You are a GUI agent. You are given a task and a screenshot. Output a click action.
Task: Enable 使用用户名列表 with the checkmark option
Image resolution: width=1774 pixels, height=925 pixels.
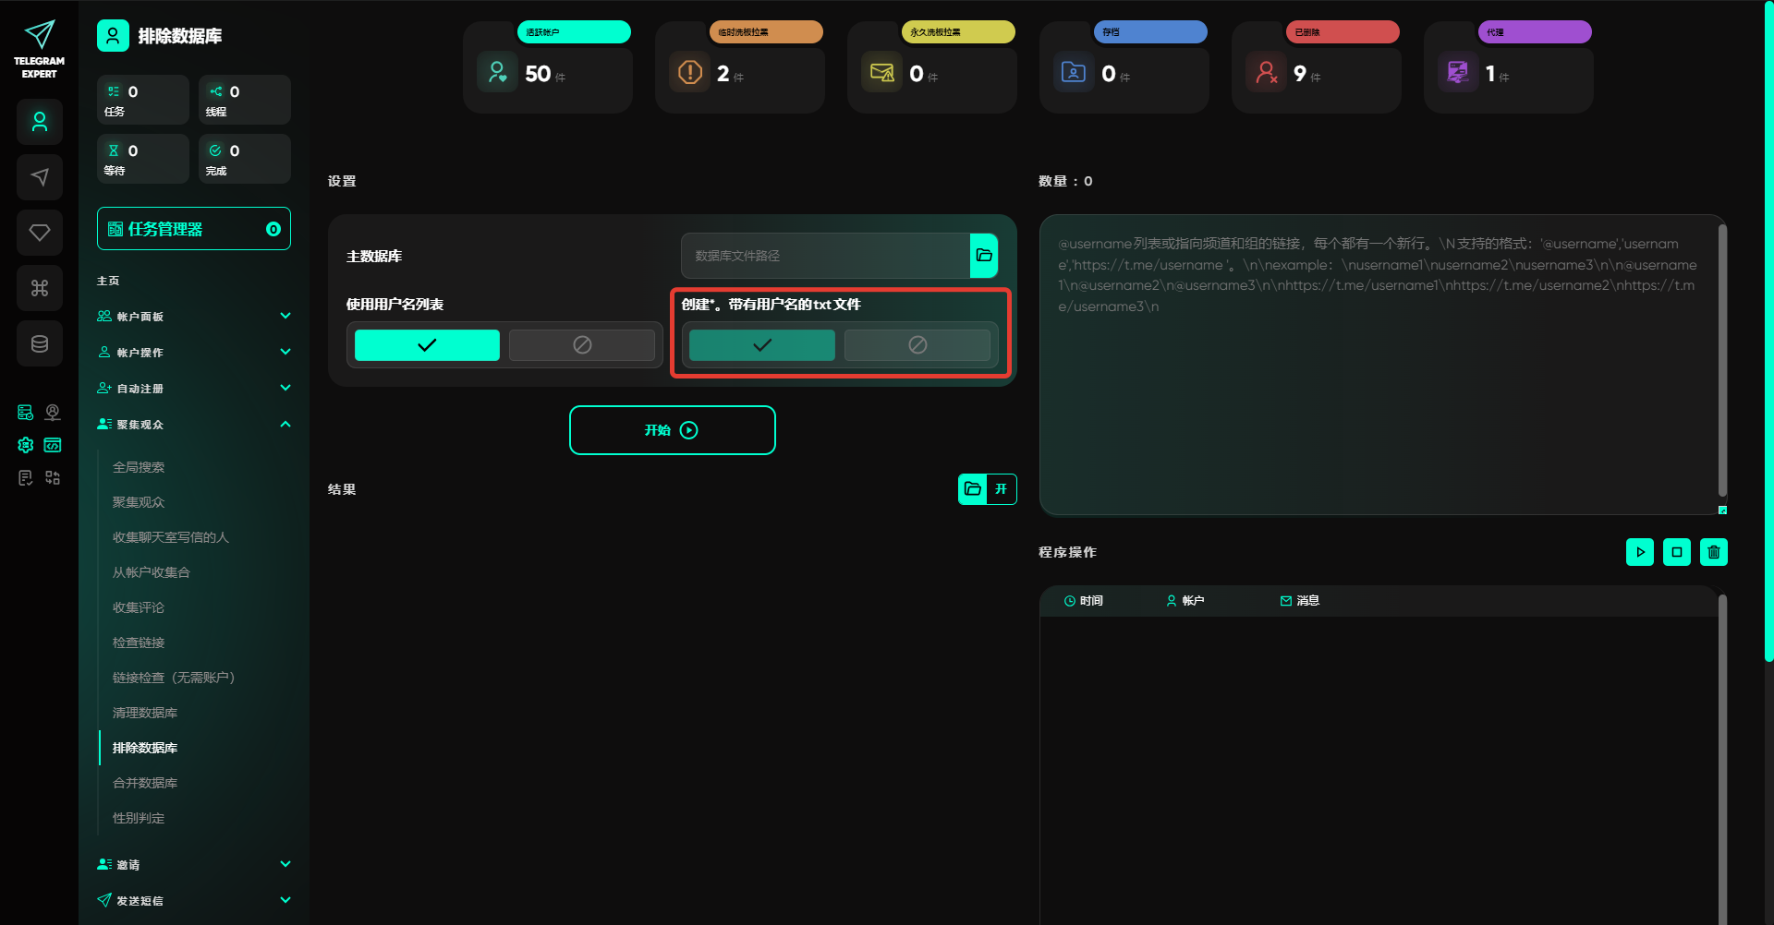coord(427,345)
